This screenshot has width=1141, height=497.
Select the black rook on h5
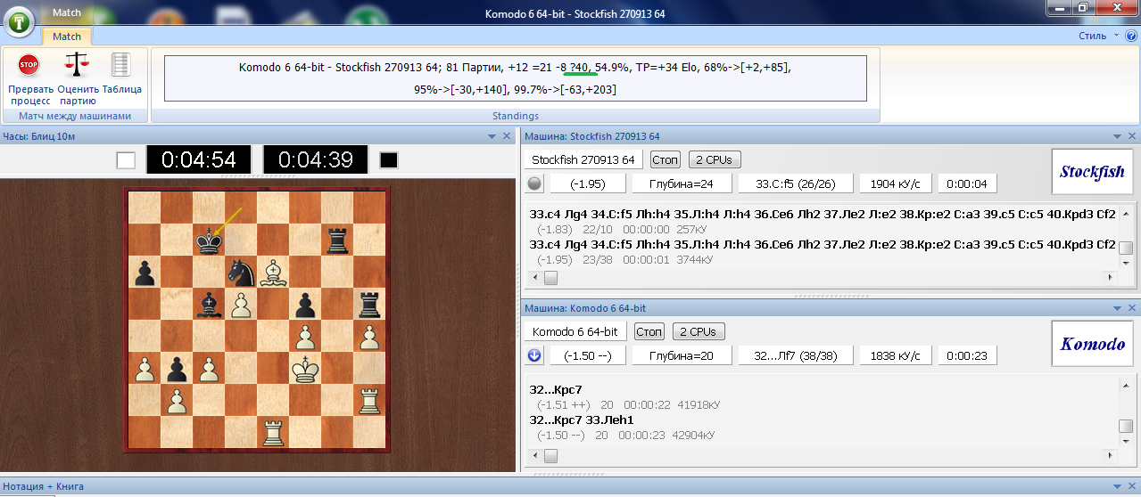pyautogui.click(x=371, y=305)
